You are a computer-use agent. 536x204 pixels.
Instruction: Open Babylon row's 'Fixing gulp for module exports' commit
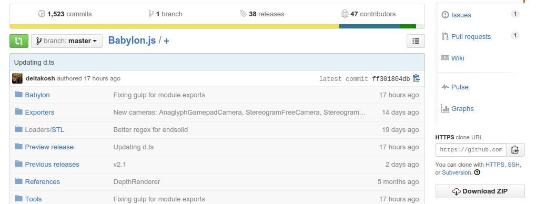tap(159, 95)
